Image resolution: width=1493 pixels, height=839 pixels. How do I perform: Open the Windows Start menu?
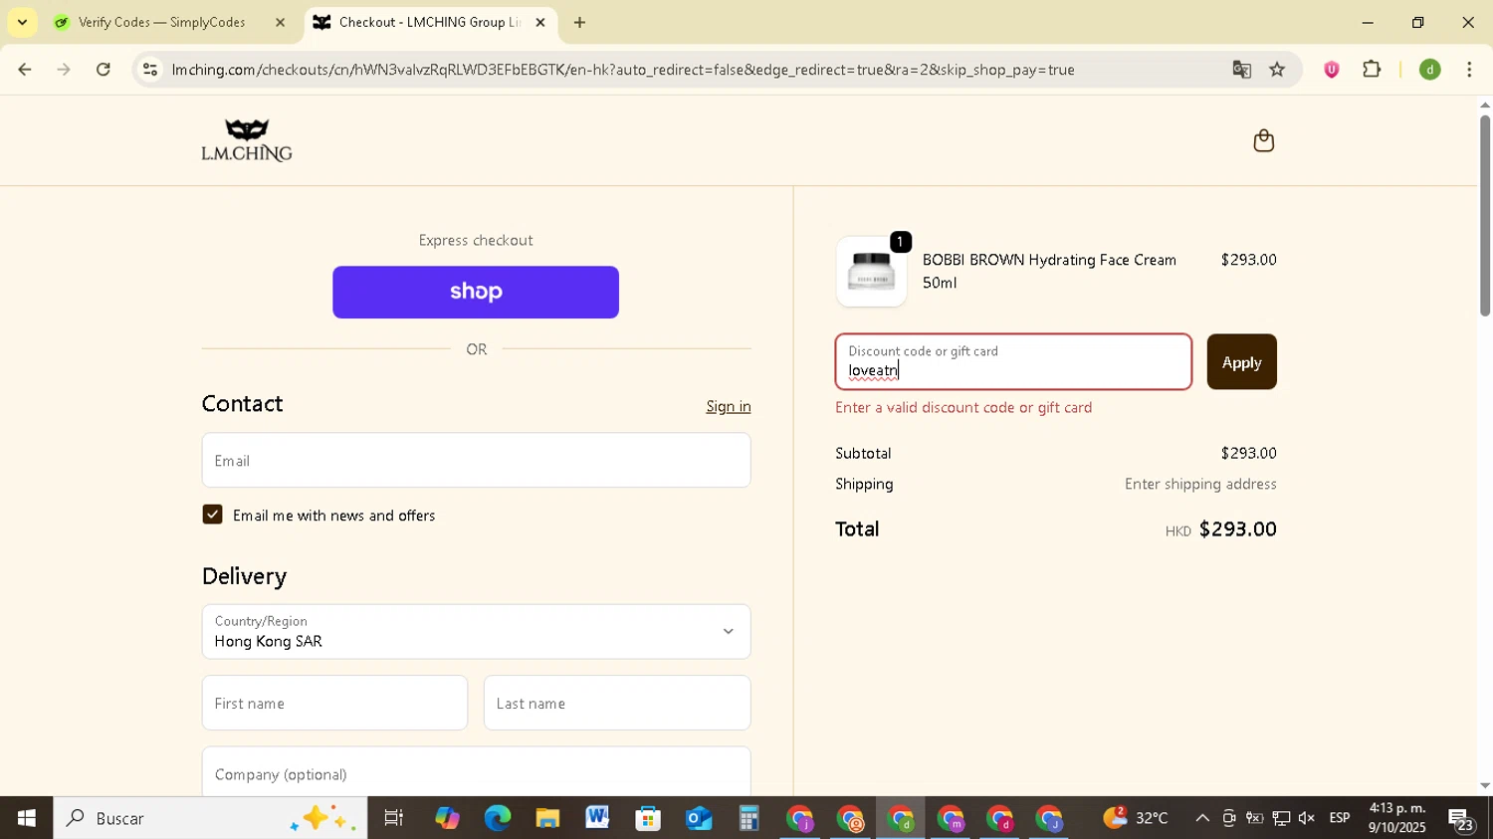26,818
